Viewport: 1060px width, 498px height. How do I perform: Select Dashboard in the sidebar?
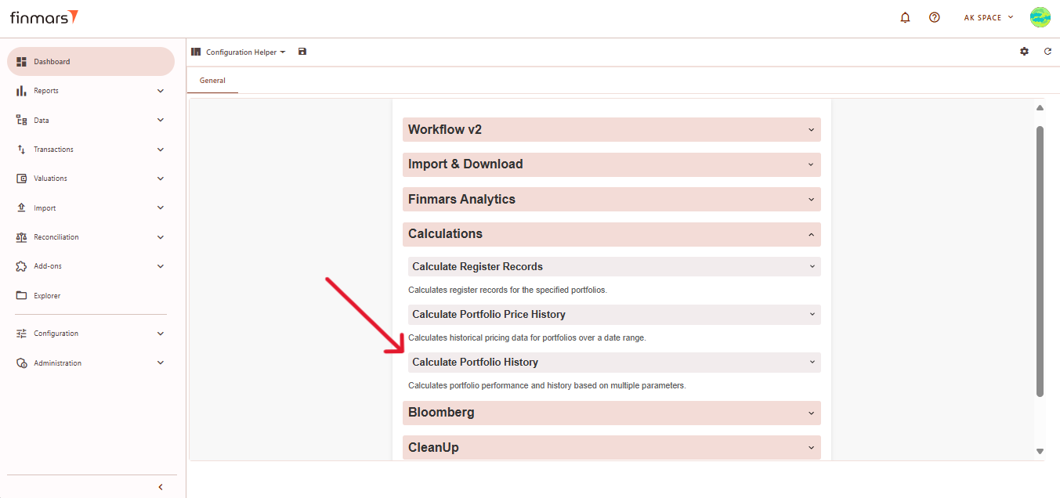coord(90,62)
